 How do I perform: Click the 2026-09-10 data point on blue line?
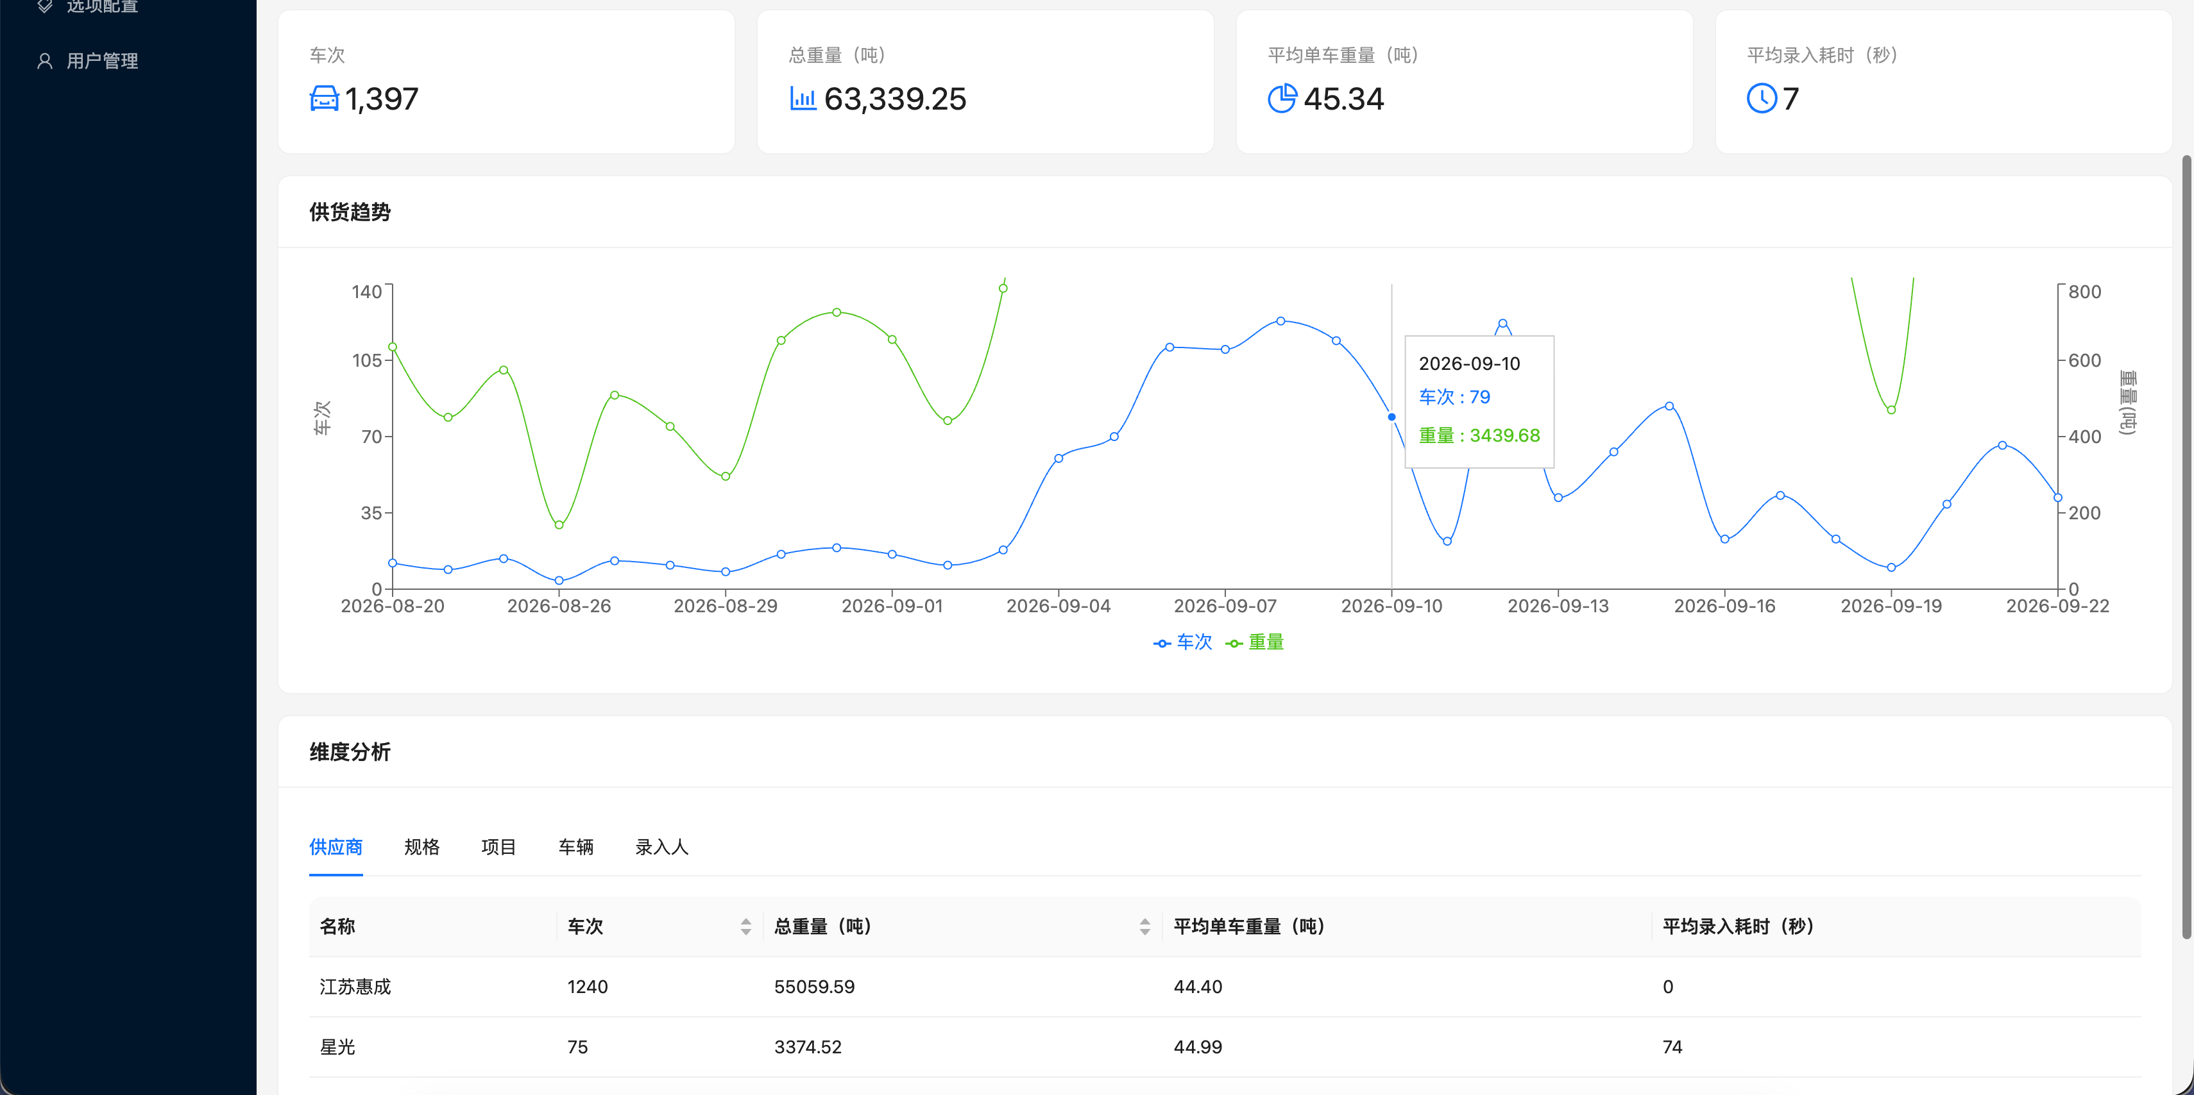tap(1391, 417)
